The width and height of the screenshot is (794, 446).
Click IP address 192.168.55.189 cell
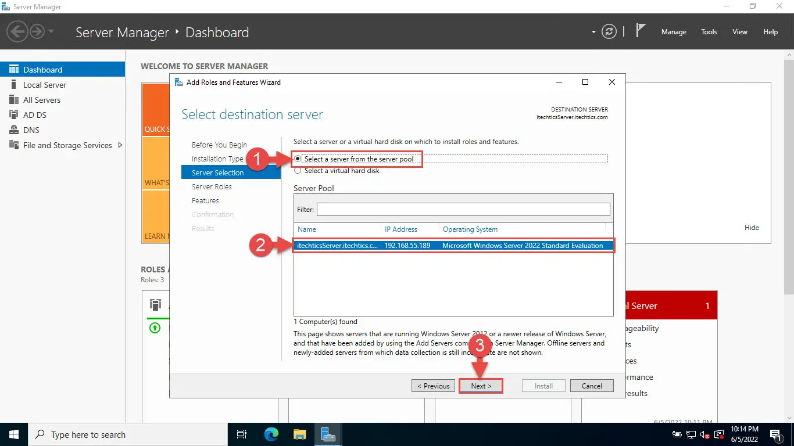[407, 246]
